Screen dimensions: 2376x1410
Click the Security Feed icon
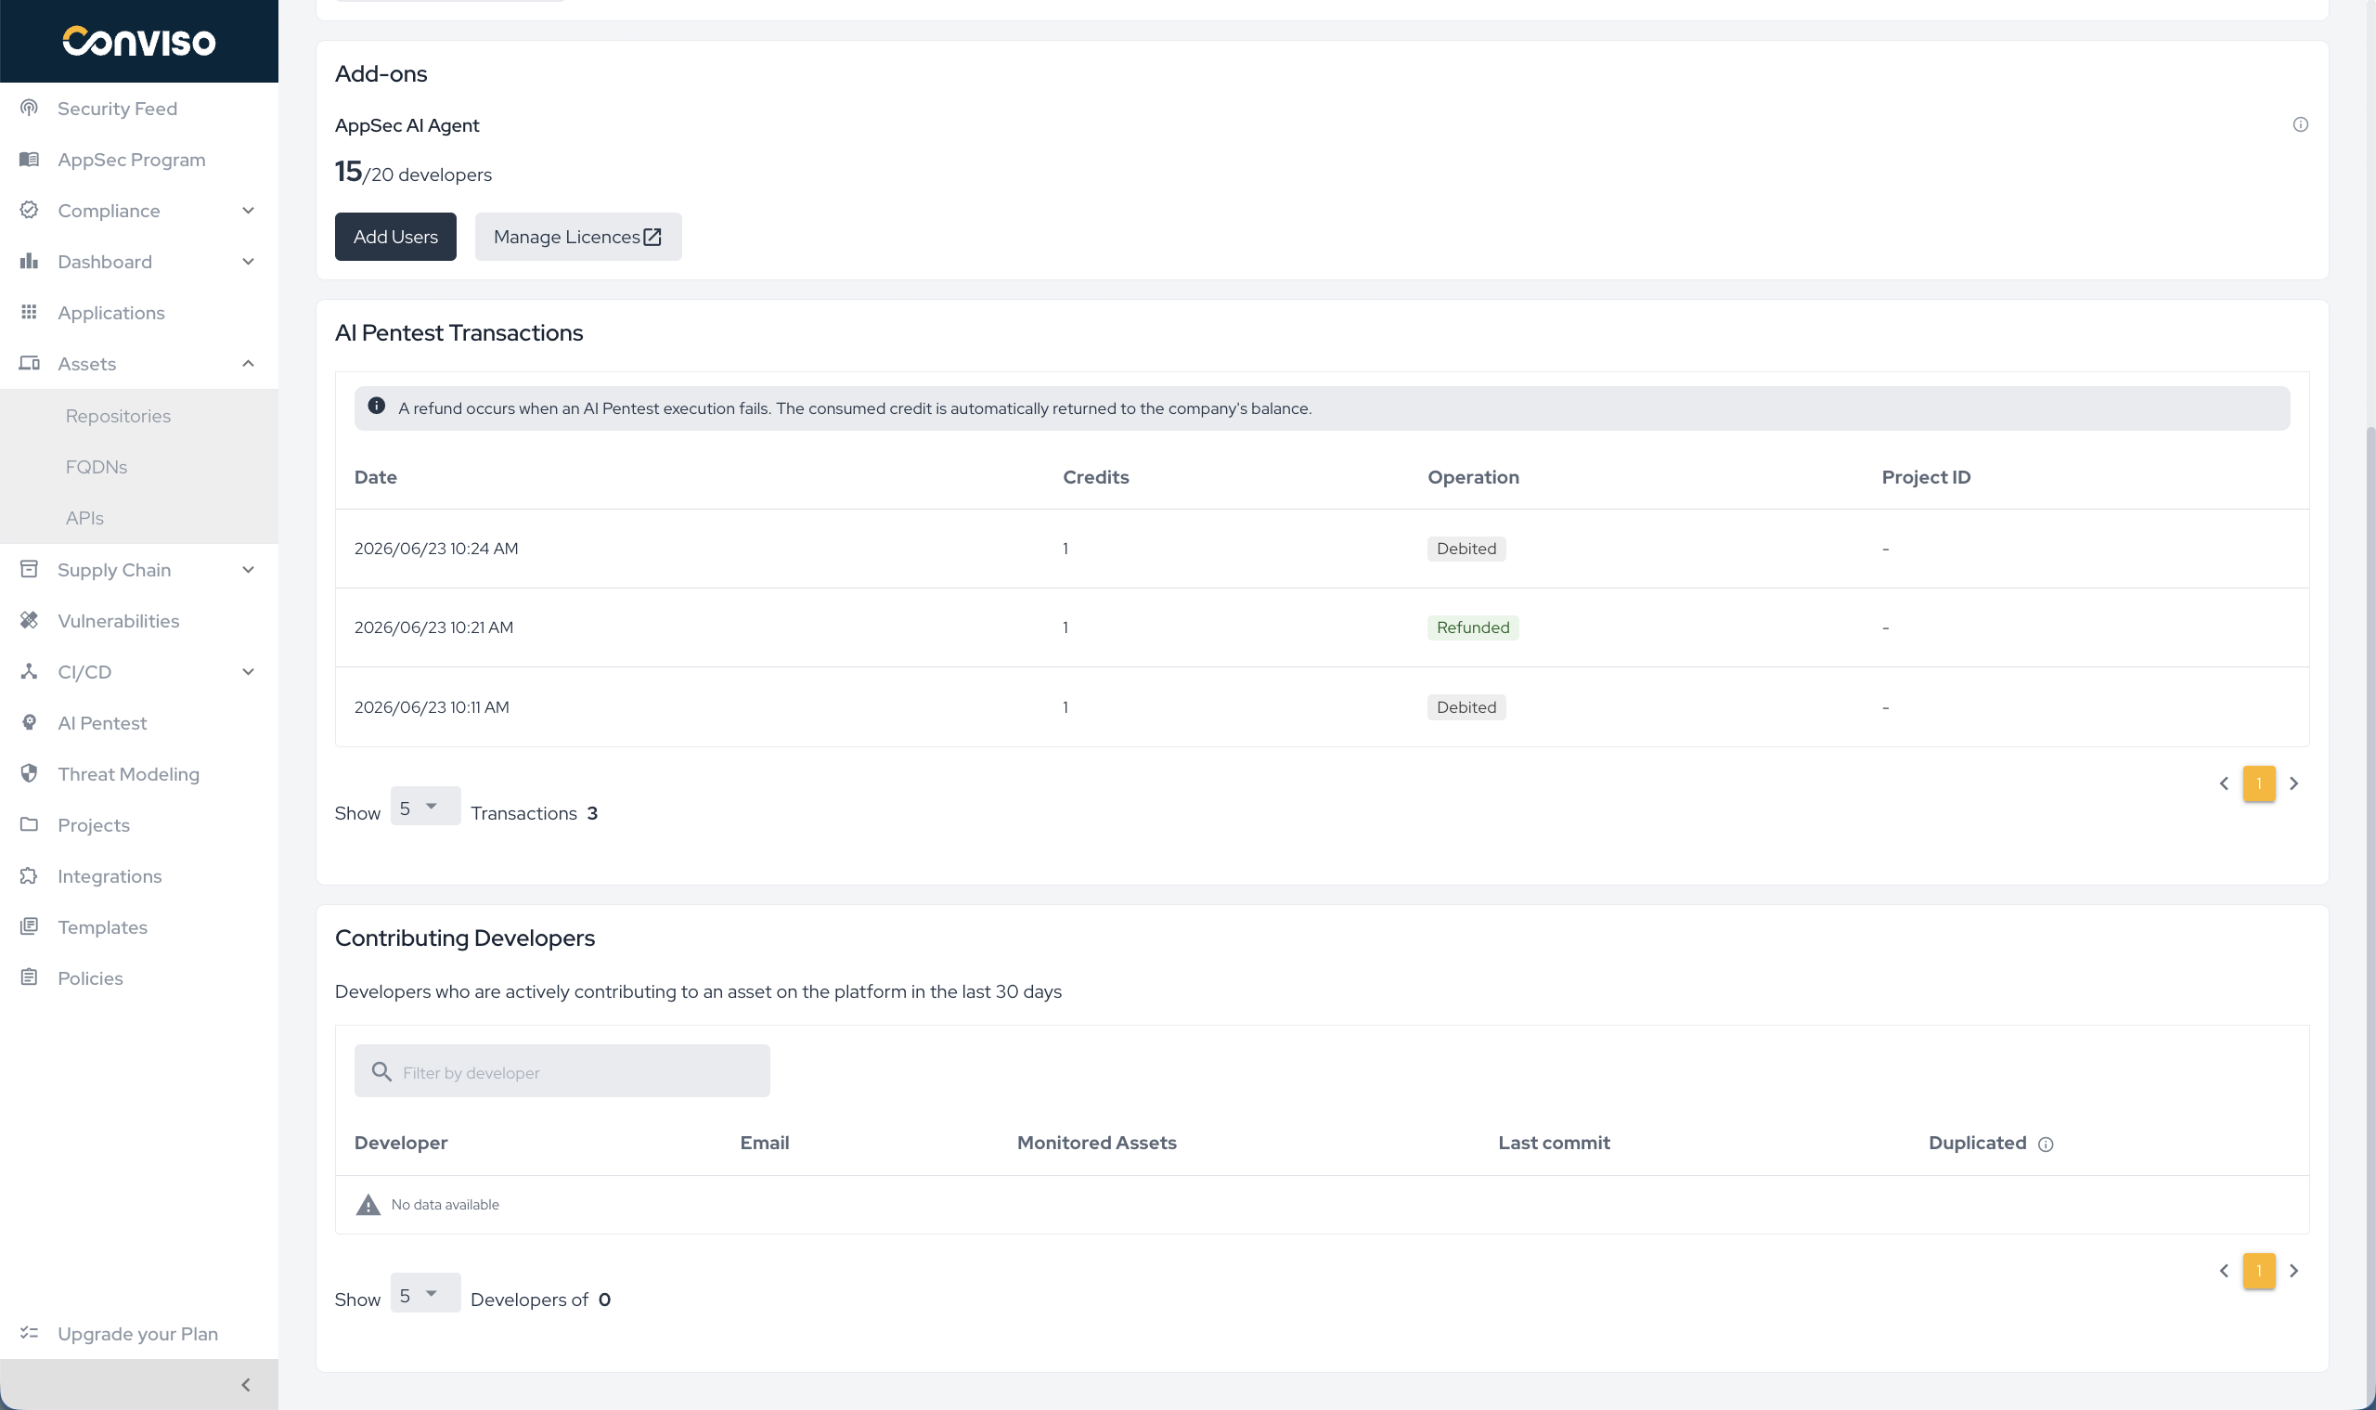tap(30, 109)
